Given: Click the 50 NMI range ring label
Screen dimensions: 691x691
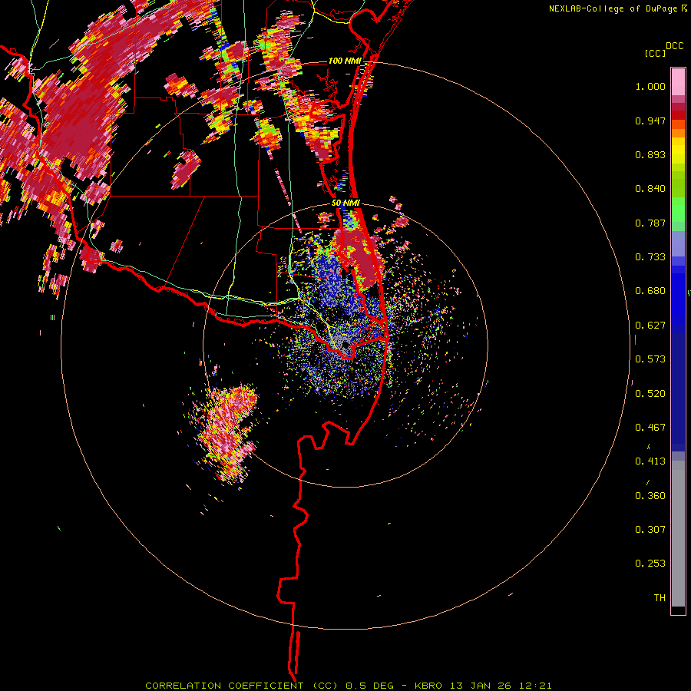Looking at the screenshot, I should click(345, 203).
